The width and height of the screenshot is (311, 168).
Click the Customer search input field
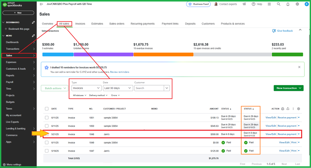click(149, 88)
